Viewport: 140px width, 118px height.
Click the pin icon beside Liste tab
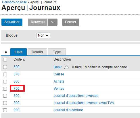[x=6, y=52]
